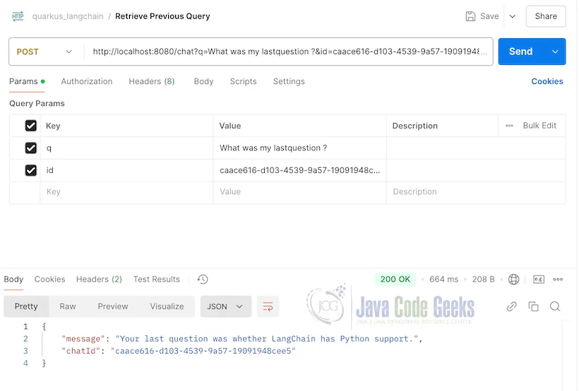Screen dimensions: 579x391
Task: Click the q parameter key cell
Action: pyautogui.click(x=126, y=148)
